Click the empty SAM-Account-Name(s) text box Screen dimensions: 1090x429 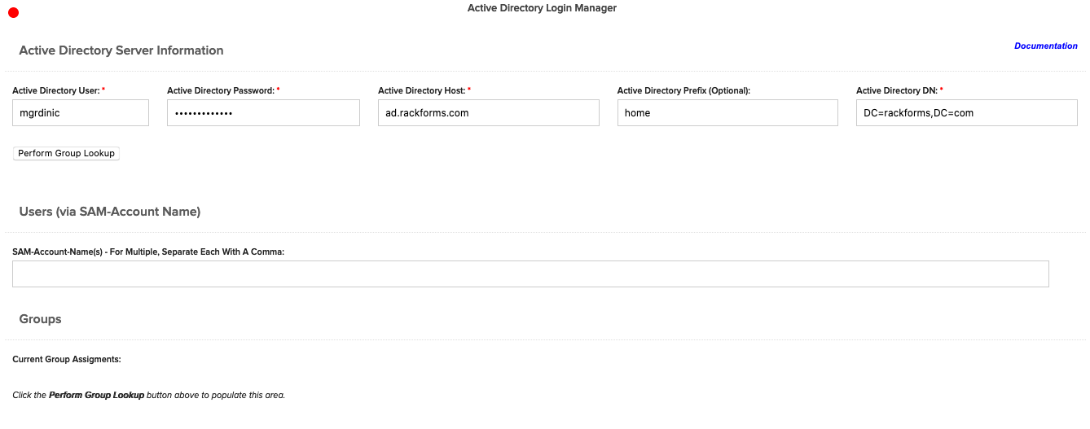click(530, 274)
